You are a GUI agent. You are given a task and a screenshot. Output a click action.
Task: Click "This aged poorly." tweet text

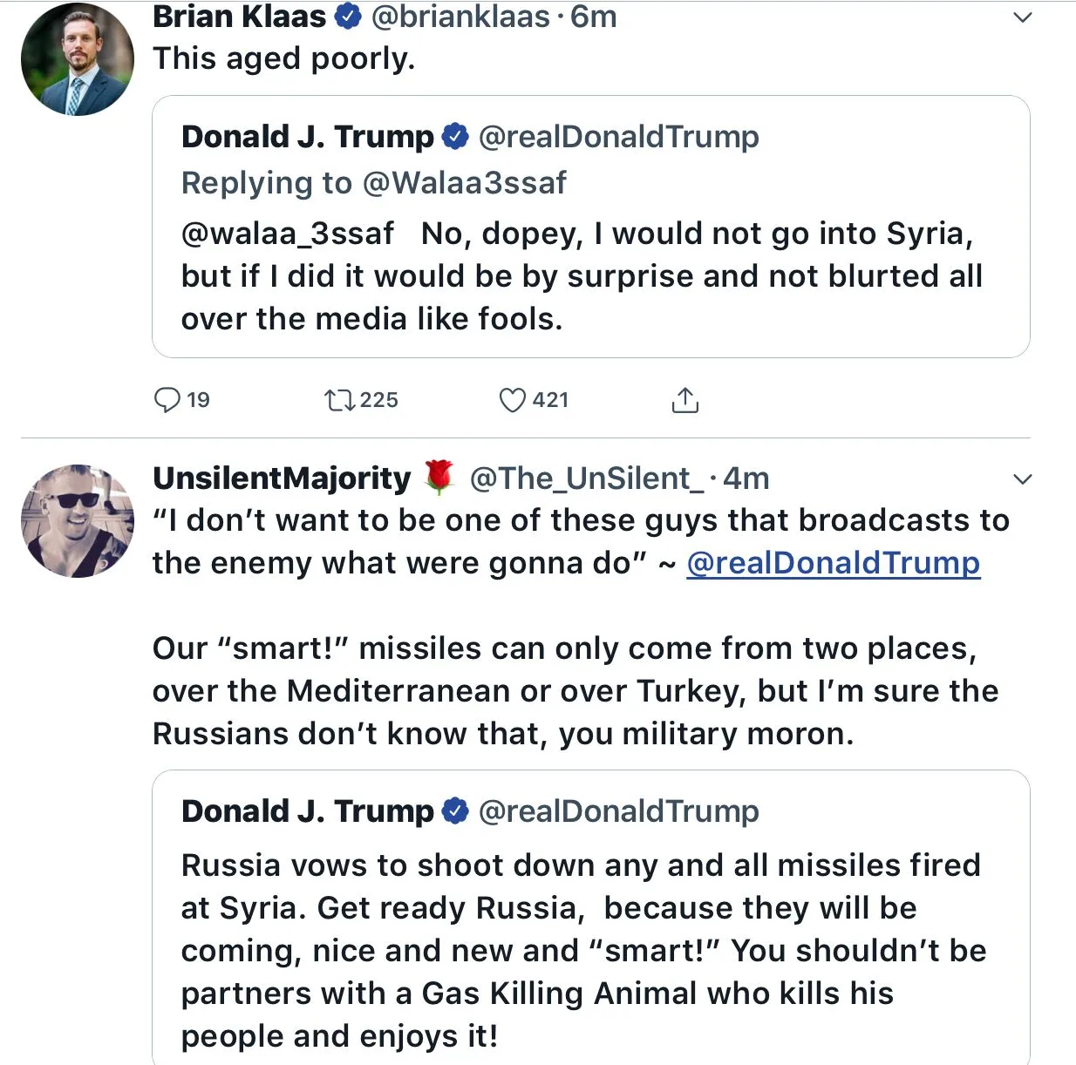click(x=283, y=58)
